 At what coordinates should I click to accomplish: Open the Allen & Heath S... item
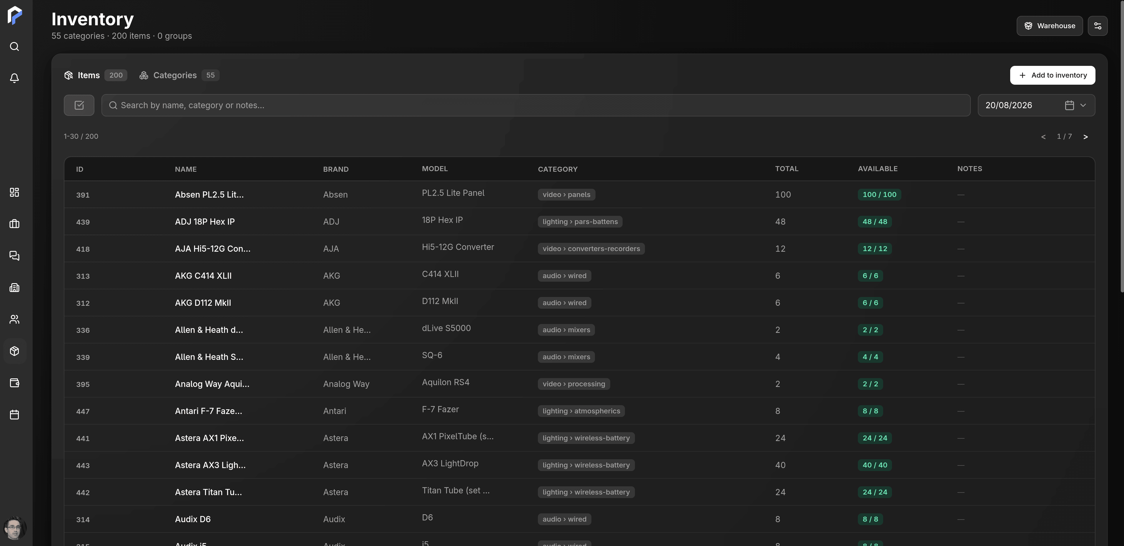tap(209, 357)
